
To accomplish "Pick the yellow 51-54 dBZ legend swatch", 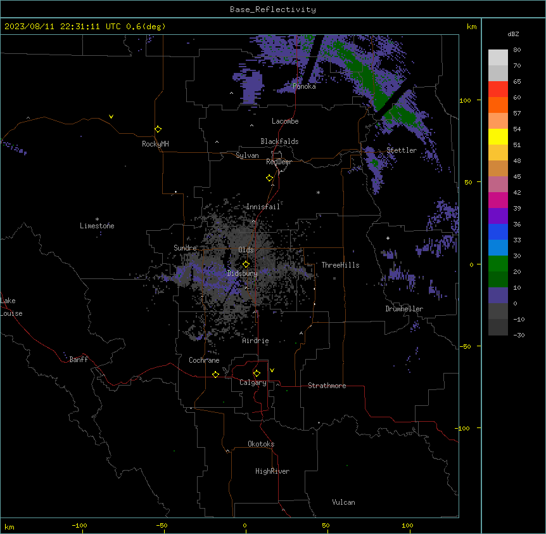I will (498, 137).
